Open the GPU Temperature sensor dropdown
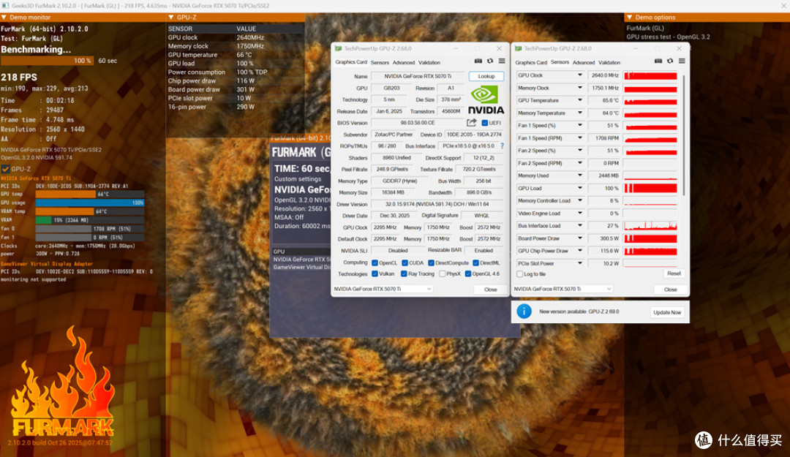 [x=580, y=100]
